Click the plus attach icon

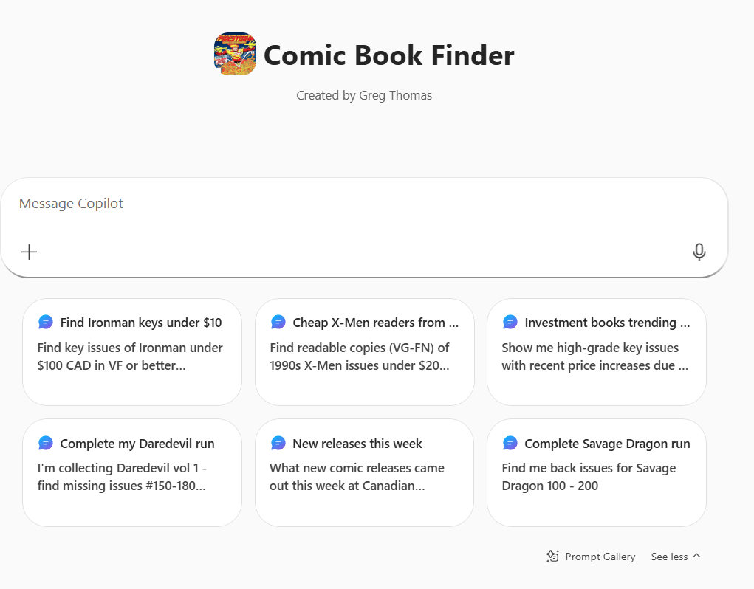click(x=29, y=252)
